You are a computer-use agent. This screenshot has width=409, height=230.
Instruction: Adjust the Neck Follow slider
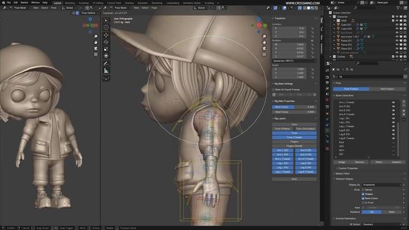pos(294,107)
